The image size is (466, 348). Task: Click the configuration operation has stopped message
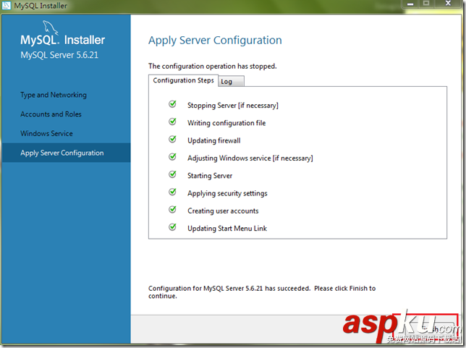[213, 66]
